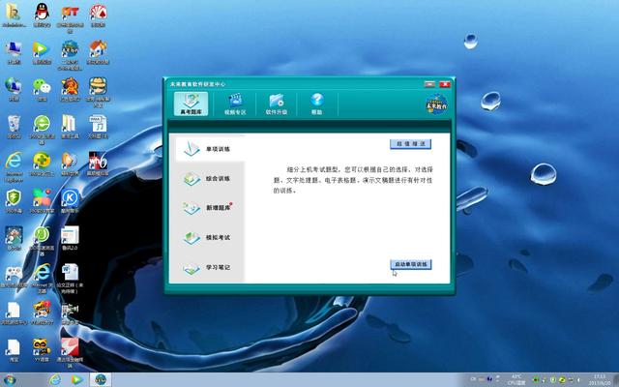
Task: Select 新增题库 in the left sidebar
Action: click(207, 208)
